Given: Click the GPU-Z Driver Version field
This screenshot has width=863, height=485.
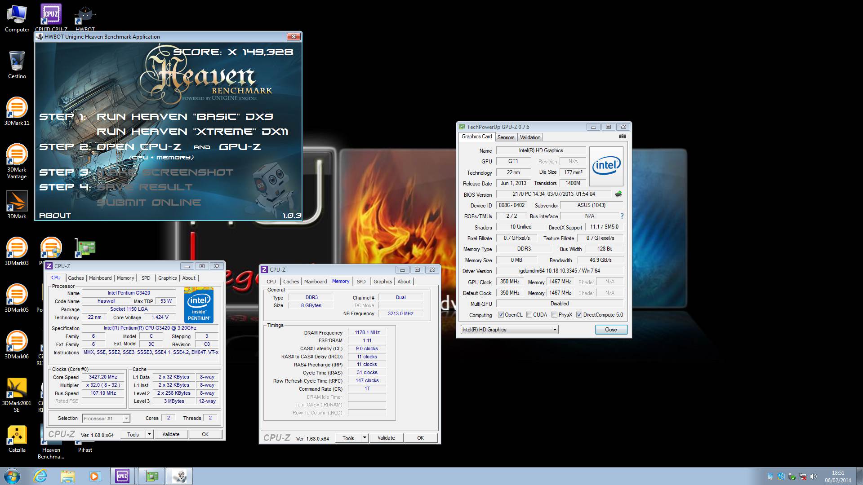Looking at the screenshot, I should (x=560, y=271).
